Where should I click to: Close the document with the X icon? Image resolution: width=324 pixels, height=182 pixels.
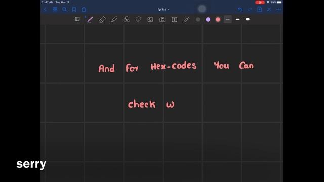269,9
